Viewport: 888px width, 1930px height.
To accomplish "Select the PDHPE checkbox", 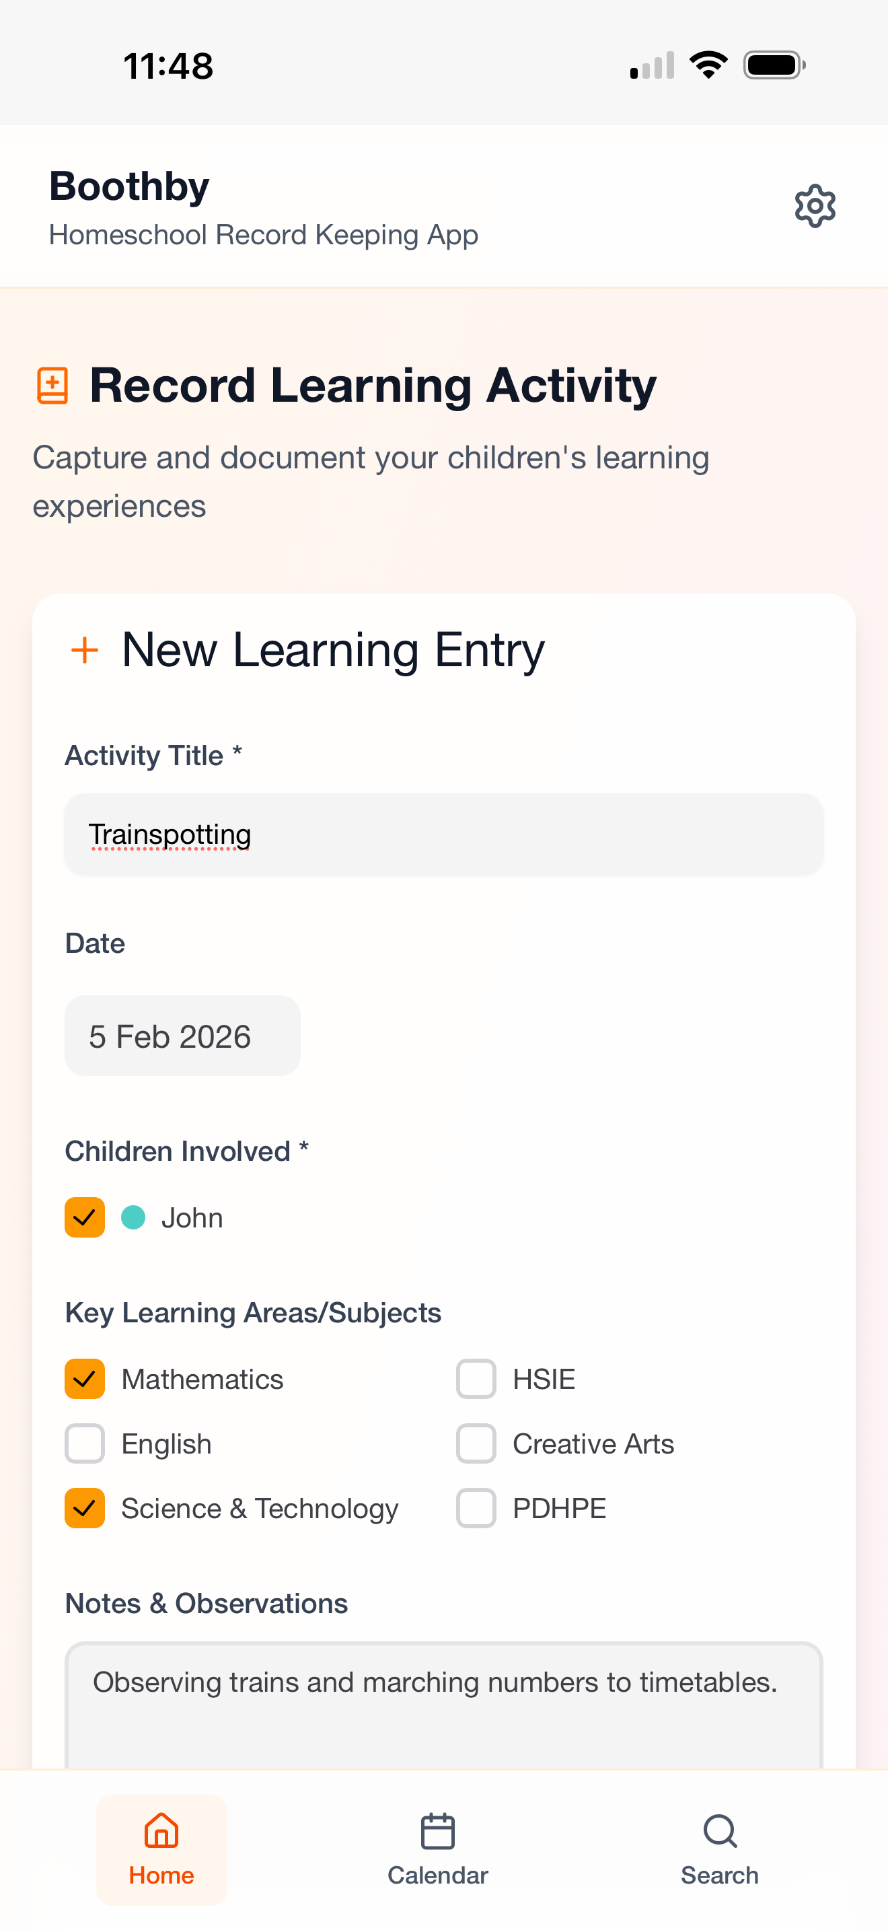I will click(476, 1507).
